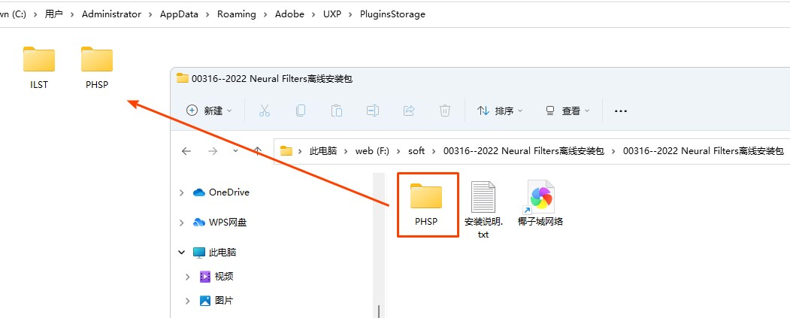Click the Copy icon in toolbar
The height and width of the screenshot is (318, 790).
(301, 111)
